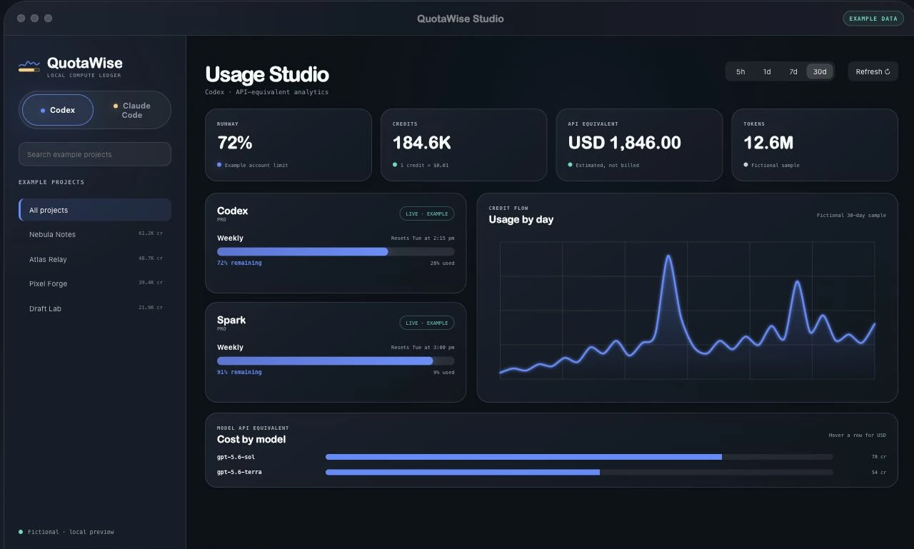The image size is (914, 549).
Task: Focus the Search example projects field
Action: pyautogui.click(x=95, y=154)
